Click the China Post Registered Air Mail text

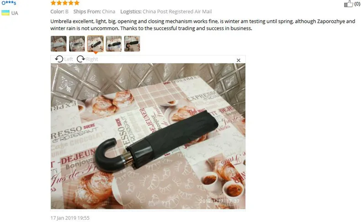click(177, 11)
